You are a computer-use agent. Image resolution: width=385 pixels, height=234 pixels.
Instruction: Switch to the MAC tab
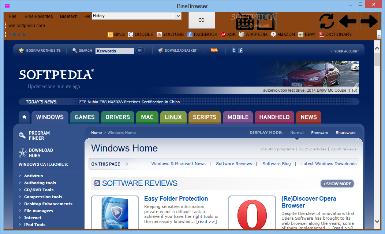click(147, 117)
